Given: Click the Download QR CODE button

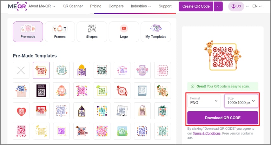Looking at the screenshot, I should click(x=223, y=118).
